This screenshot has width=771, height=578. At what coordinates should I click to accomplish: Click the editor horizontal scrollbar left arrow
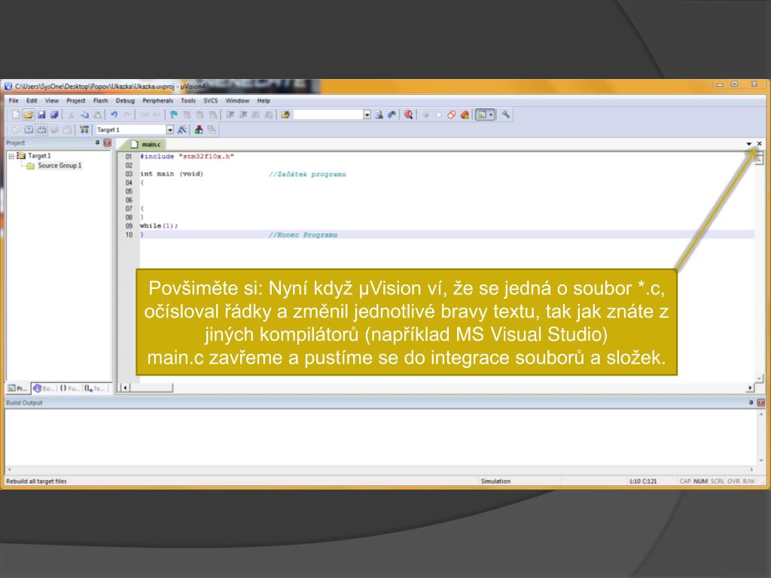[x=126, y=388]
